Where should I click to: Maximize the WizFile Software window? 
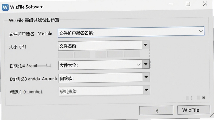tap(188, 4)
